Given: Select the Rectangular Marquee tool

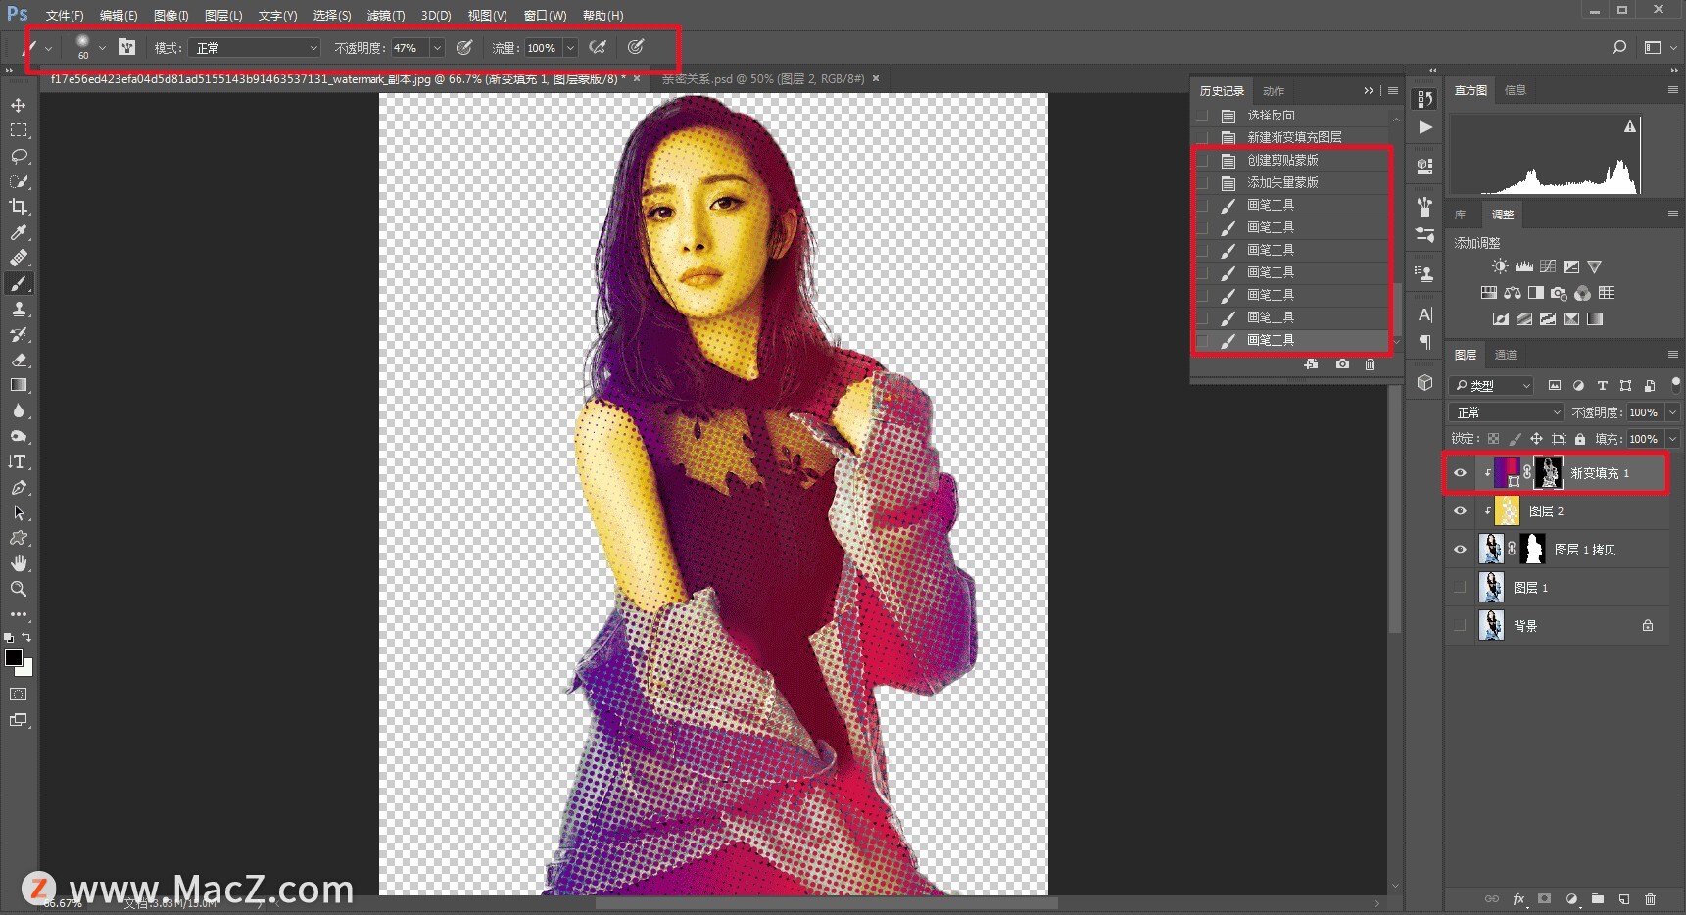Looking at the screenshot, I should click(x=19, y=130).
